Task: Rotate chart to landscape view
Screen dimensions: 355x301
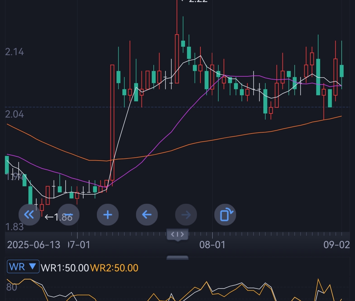Action: point(225,215)
